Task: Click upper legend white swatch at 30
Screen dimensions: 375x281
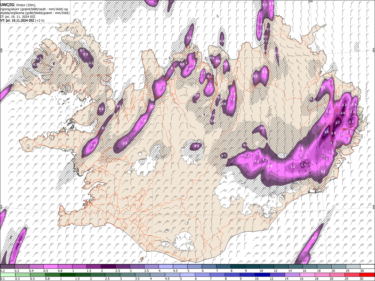Action: pyautogui.click(x=368, y=266)
